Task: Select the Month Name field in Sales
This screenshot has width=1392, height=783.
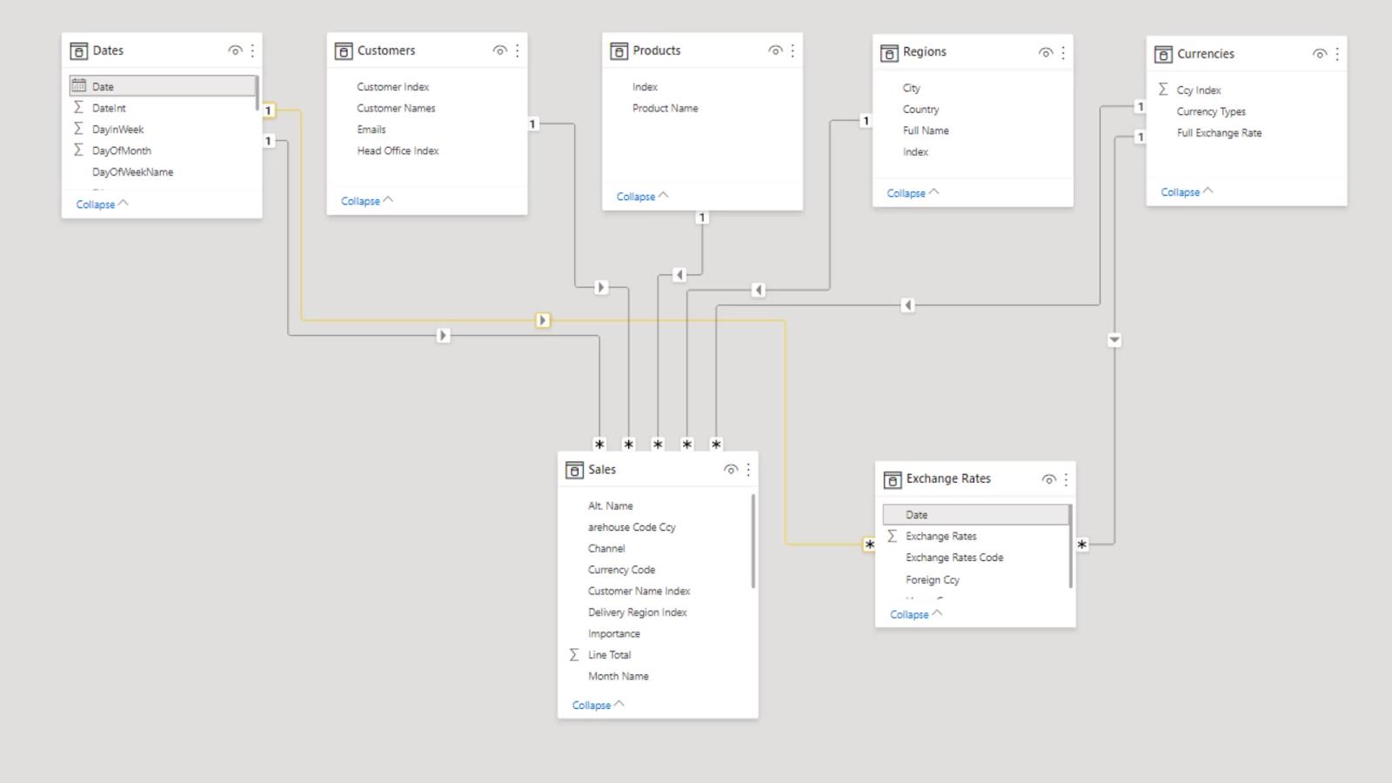Action: click(x=618, y=676)
